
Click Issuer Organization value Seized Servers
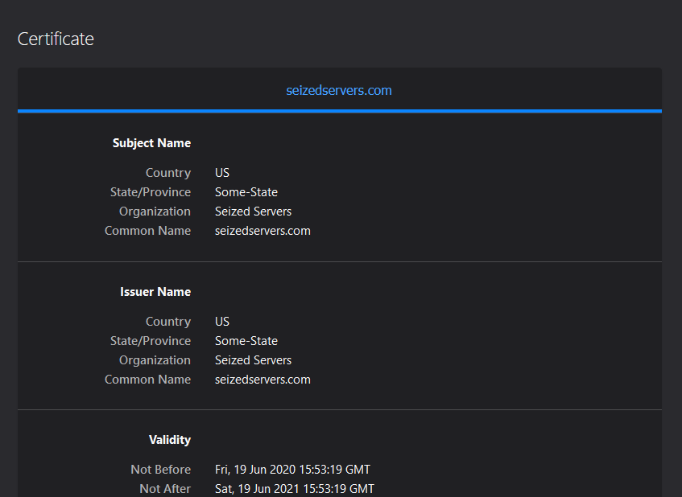[253, 360]
